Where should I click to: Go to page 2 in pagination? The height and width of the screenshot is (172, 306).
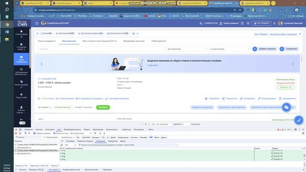145,124
